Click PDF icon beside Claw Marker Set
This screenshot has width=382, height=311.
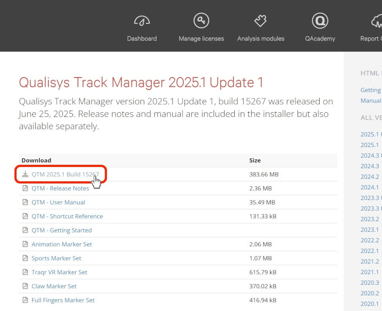click(25, 286)
